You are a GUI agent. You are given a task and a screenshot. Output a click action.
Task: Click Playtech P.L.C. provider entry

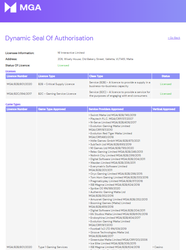coord(111,119)
